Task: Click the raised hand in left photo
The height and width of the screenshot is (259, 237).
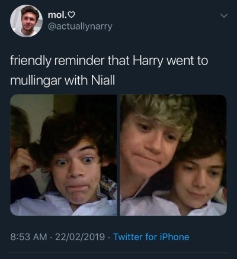Action: (x=23, y=163)
